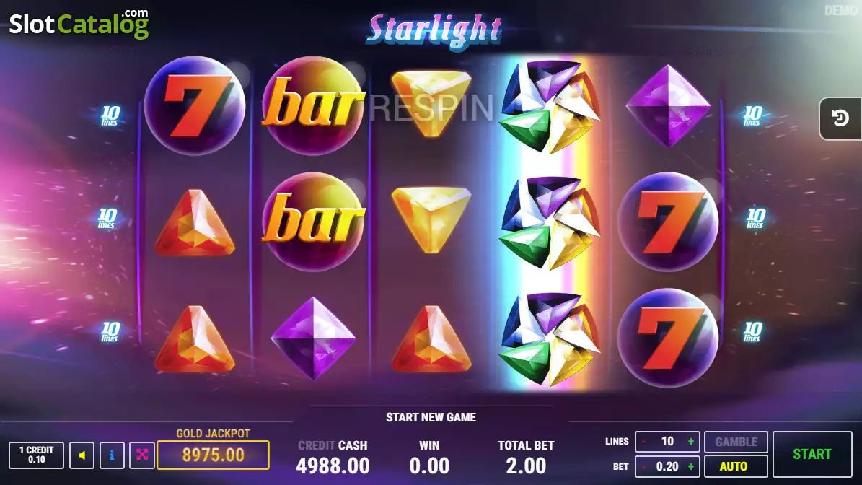Click top-left 10 lines indicator
Image resolution: width=862 pixels, height=485 pixels.
tap(110, 116)
